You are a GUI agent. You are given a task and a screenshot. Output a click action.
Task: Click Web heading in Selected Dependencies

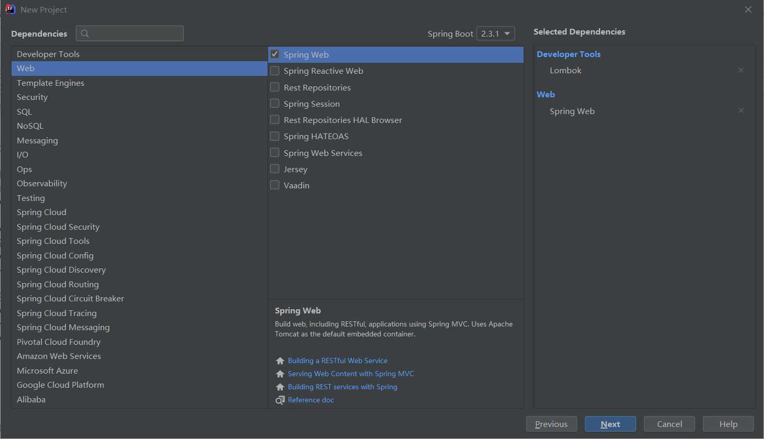pyautogui.click(x=546, y=94)
